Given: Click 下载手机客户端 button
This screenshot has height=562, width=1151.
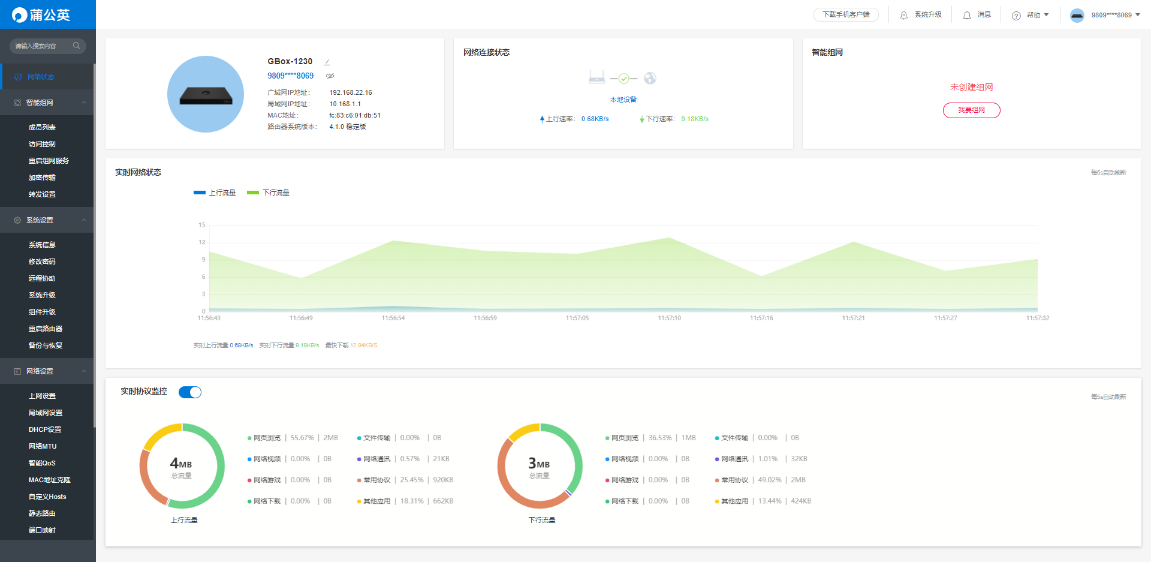Looking at the screenshot, I should (x=846, y=14).
